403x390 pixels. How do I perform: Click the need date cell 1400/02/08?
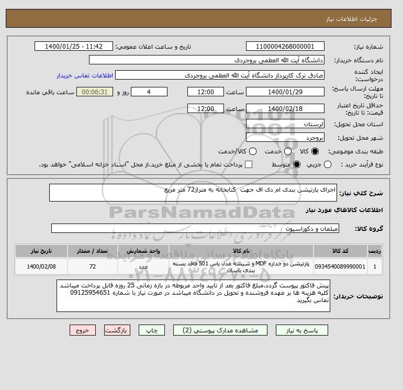click(41, 266)
